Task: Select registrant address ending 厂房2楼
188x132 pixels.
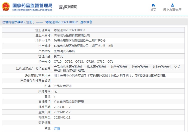Action: click(x=80, y=41)
